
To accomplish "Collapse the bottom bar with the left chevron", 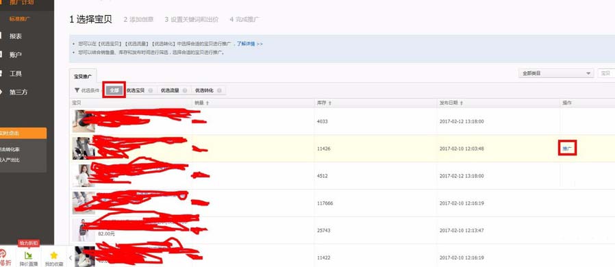I will tap(71, 257).
